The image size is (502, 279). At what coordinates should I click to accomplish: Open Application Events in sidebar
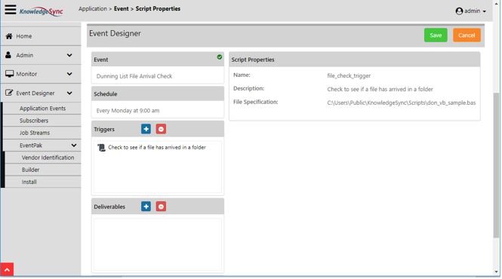pyautogui.click(x=42, y=109)
